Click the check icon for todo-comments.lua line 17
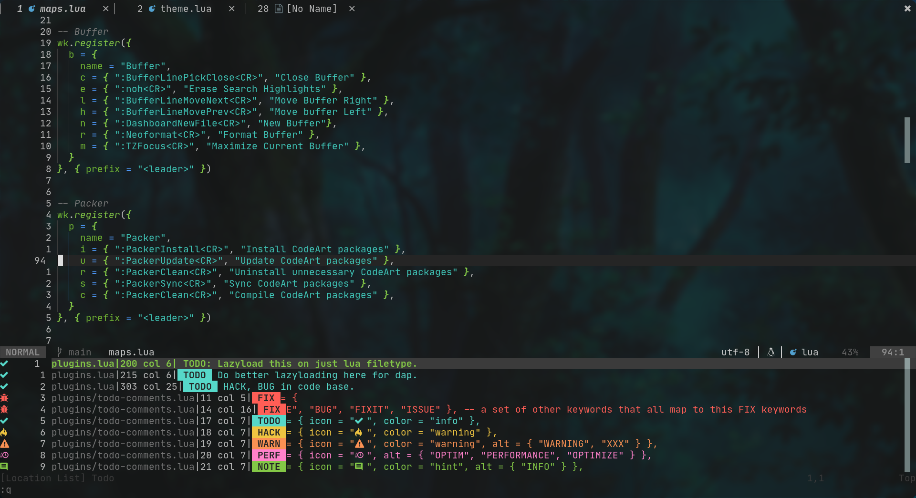Viewport: 916px width, 498px height. (4, 421)
